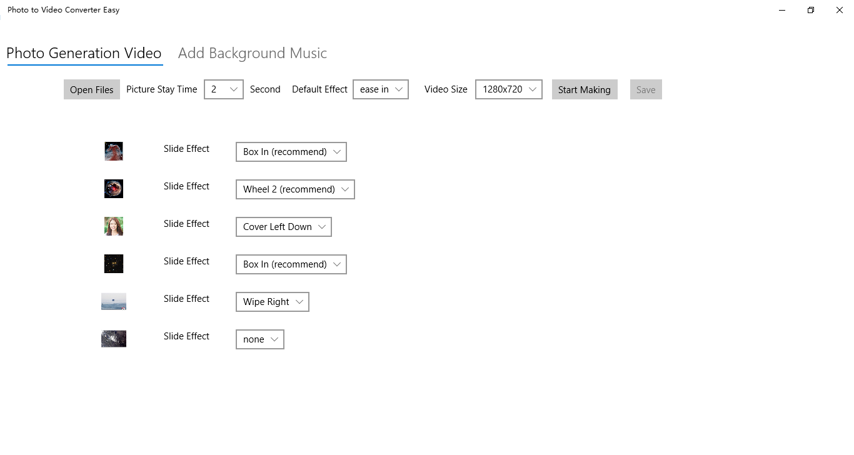Open the Video Size 1280x720 dropdown
The width and height of the screenshot is (854, 455).
(x=509, y=89)
